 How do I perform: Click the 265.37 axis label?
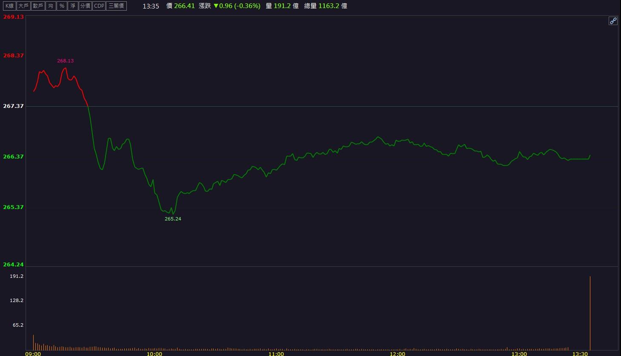[x=13, y=207]
